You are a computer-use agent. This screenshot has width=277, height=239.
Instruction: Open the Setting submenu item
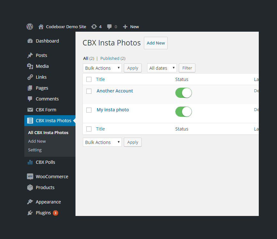point(35,150)
